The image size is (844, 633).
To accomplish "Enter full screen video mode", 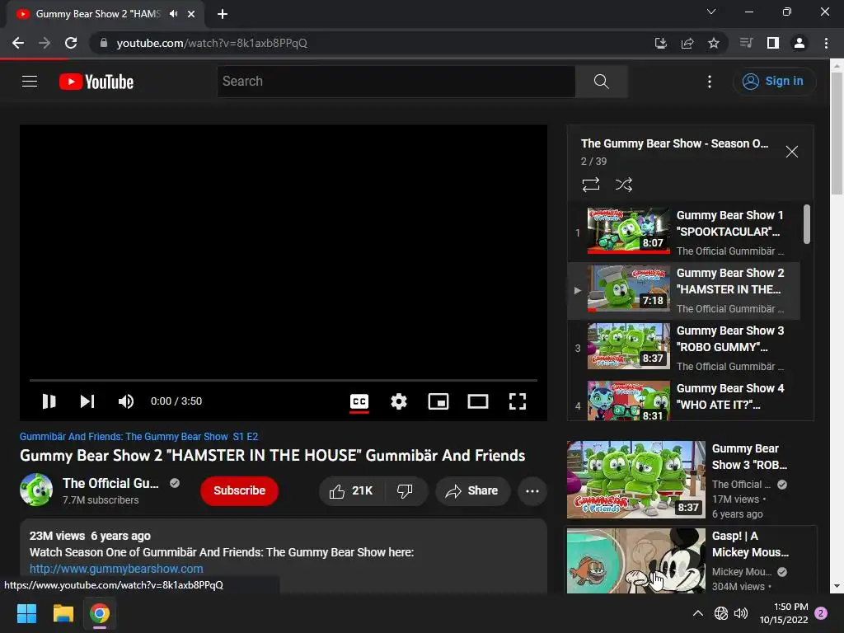I will pos(518,401).
